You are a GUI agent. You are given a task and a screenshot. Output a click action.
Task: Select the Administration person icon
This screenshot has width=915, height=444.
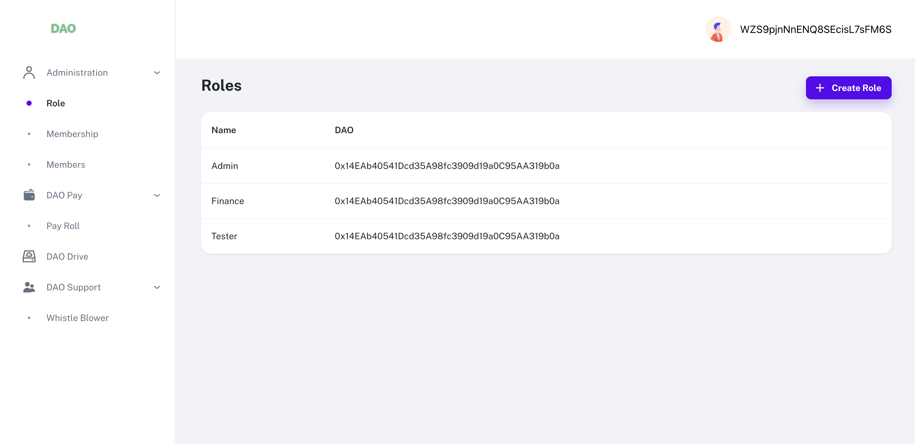(29, 72)
